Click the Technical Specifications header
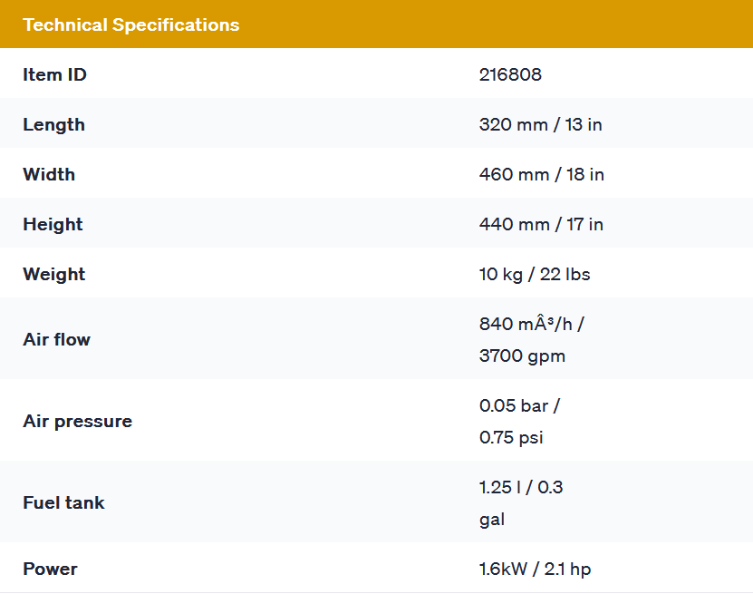 coord(131,24)
